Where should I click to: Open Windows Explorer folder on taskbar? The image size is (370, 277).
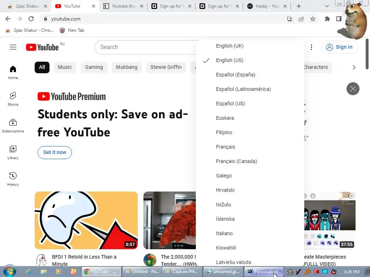pos(44,272)
